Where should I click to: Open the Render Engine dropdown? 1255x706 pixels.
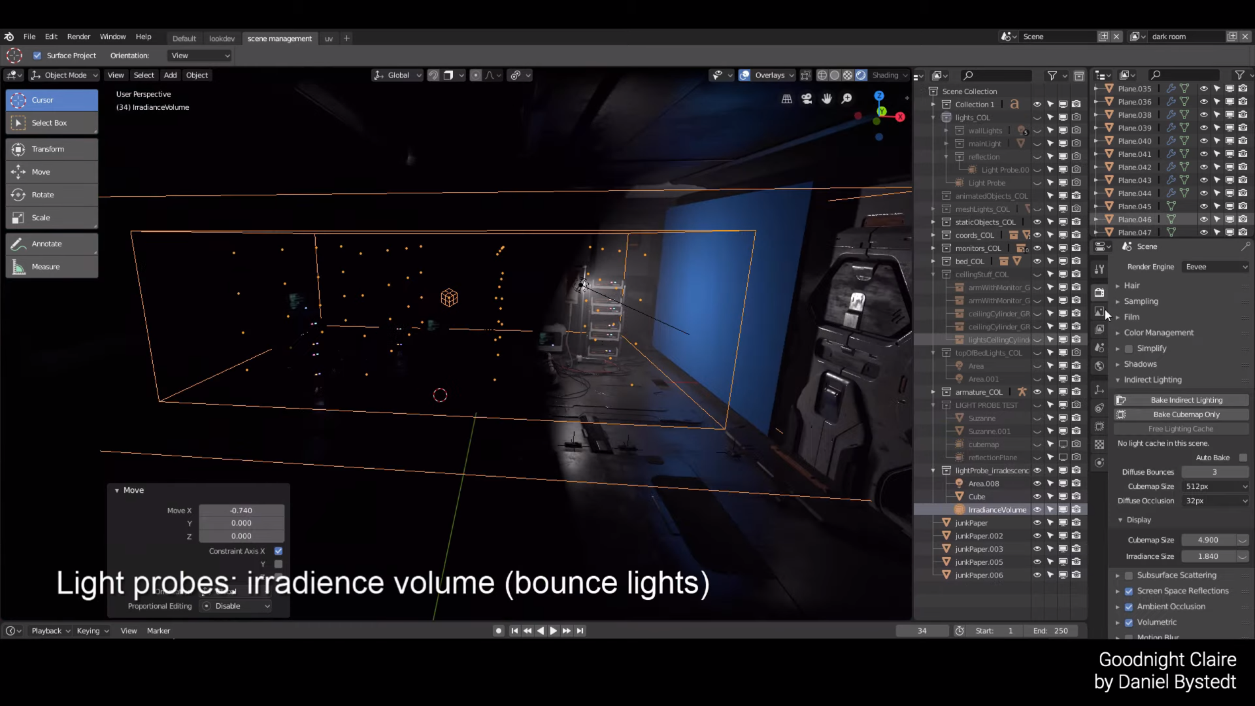tap(1216, 267)
